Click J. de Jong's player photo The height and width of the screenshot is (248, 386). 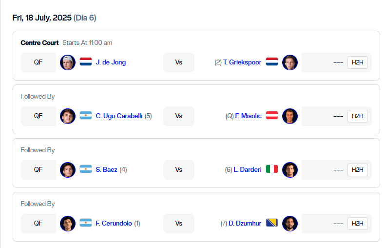(68, 62)
